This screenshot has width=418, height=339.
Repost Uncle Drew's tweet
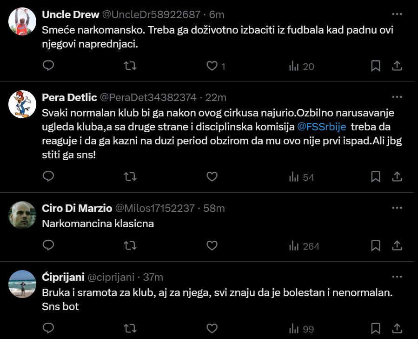tap(131, 66)
